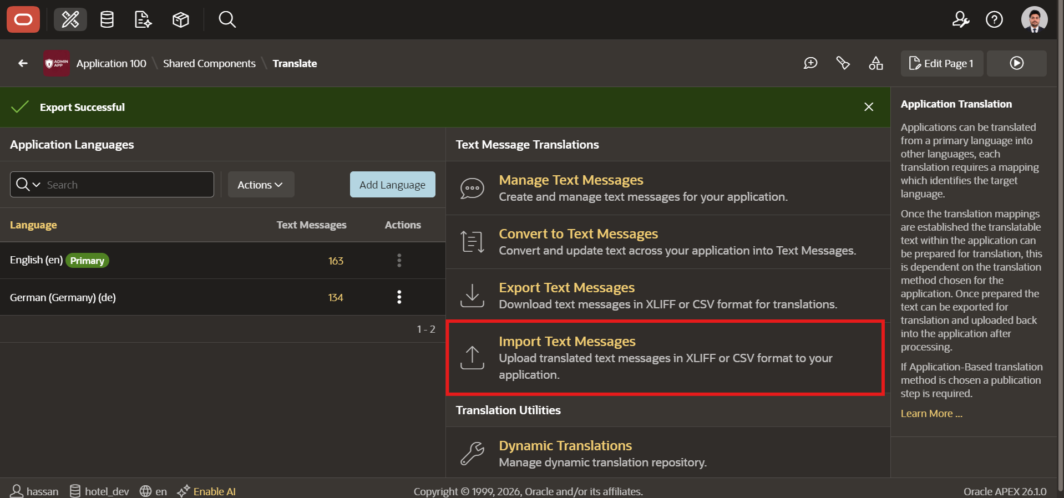Open Shared Components shapes icon
This screenshot has width=1064, height=498.
(876, 63)
